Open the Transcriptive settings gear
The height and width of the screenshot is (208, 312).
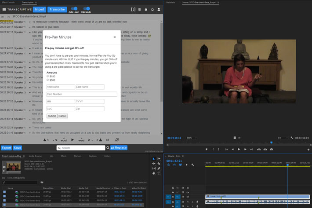coord(146,9)
